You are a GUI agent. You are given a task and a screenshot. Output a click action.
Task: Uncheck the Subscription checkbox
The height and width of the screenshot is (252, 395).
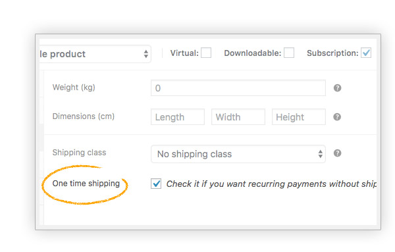point(366,53)
